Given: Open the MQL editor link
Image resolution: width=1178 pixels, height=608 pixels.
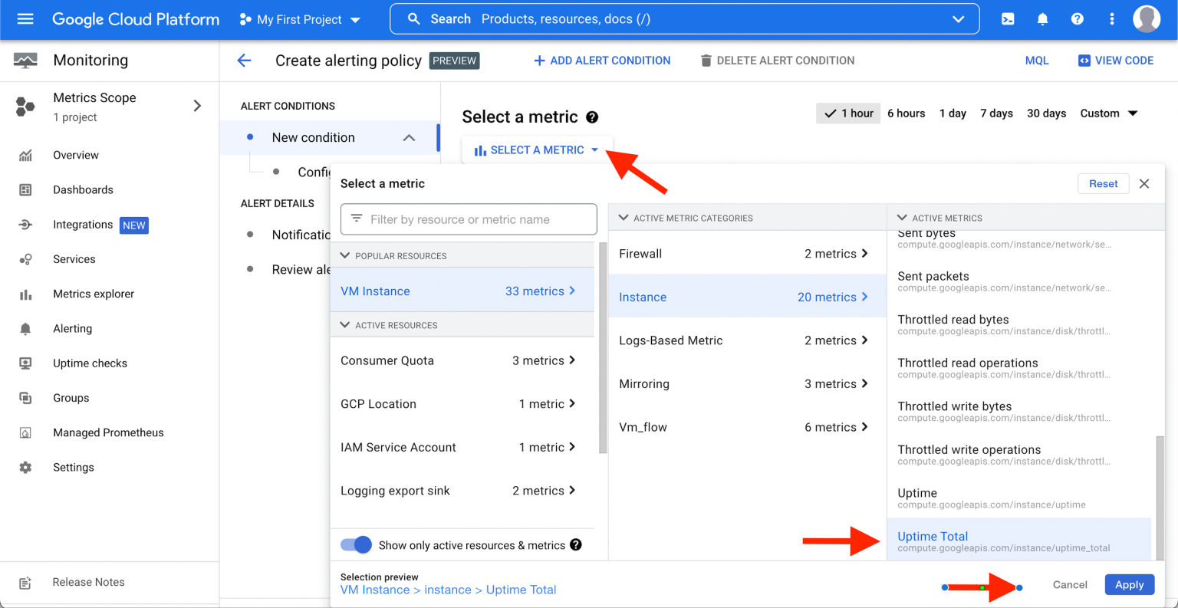Looking at the screenshot, I should pyautogui.click(x=1037, y=61).
